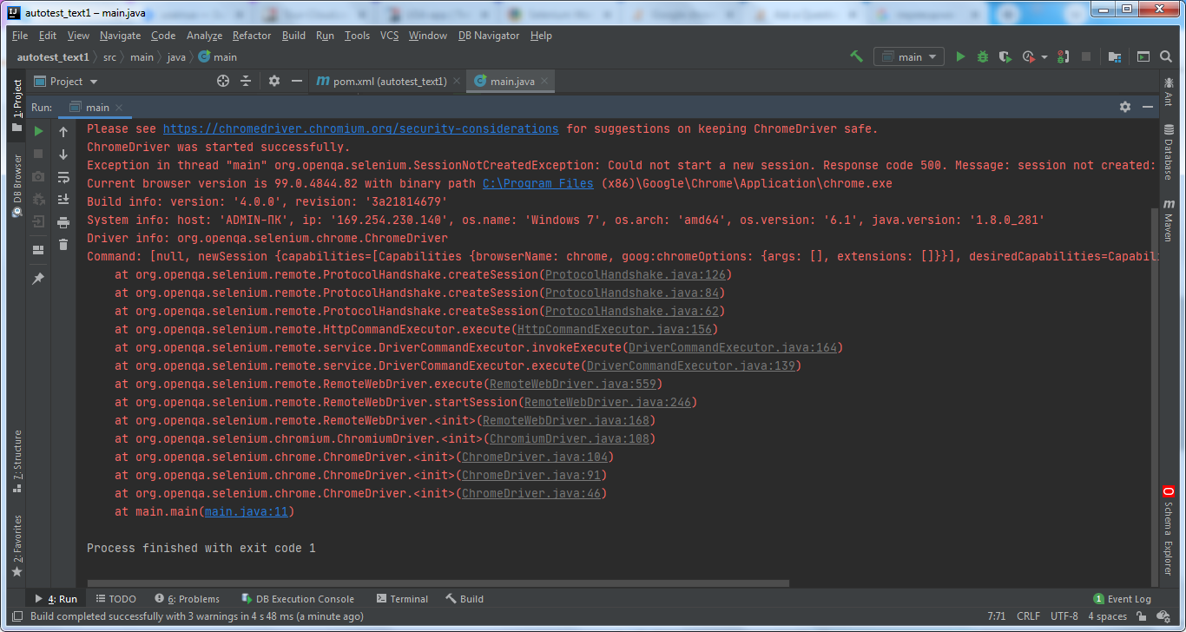Open the Project view dropdown
The width and height of the screenshot is (1186, 632).
[x=67, y=81]
